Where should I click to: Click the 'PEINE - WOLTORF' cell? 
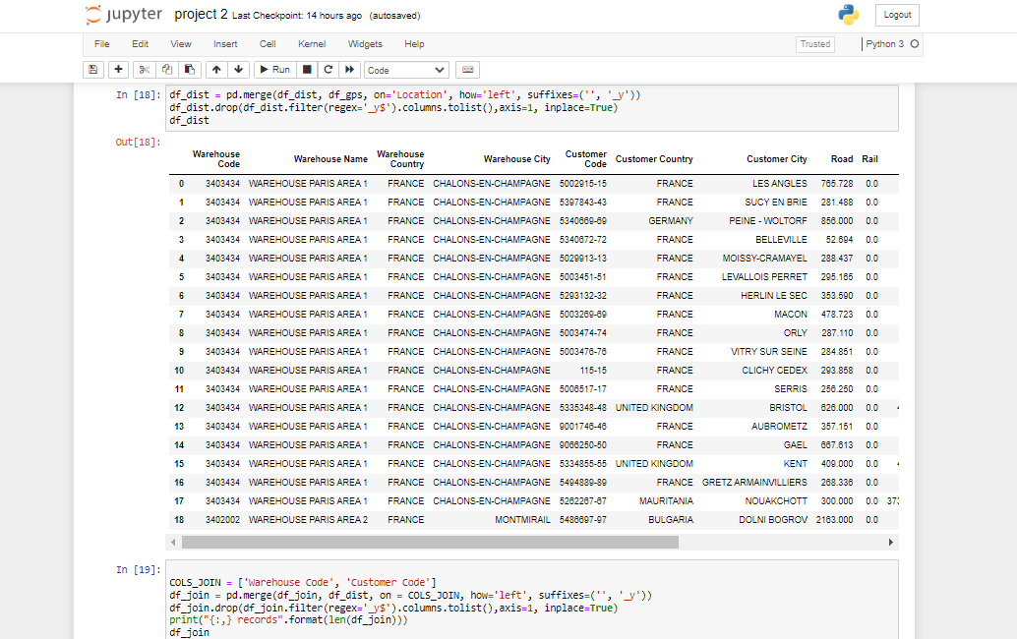[x=768, y=221]
